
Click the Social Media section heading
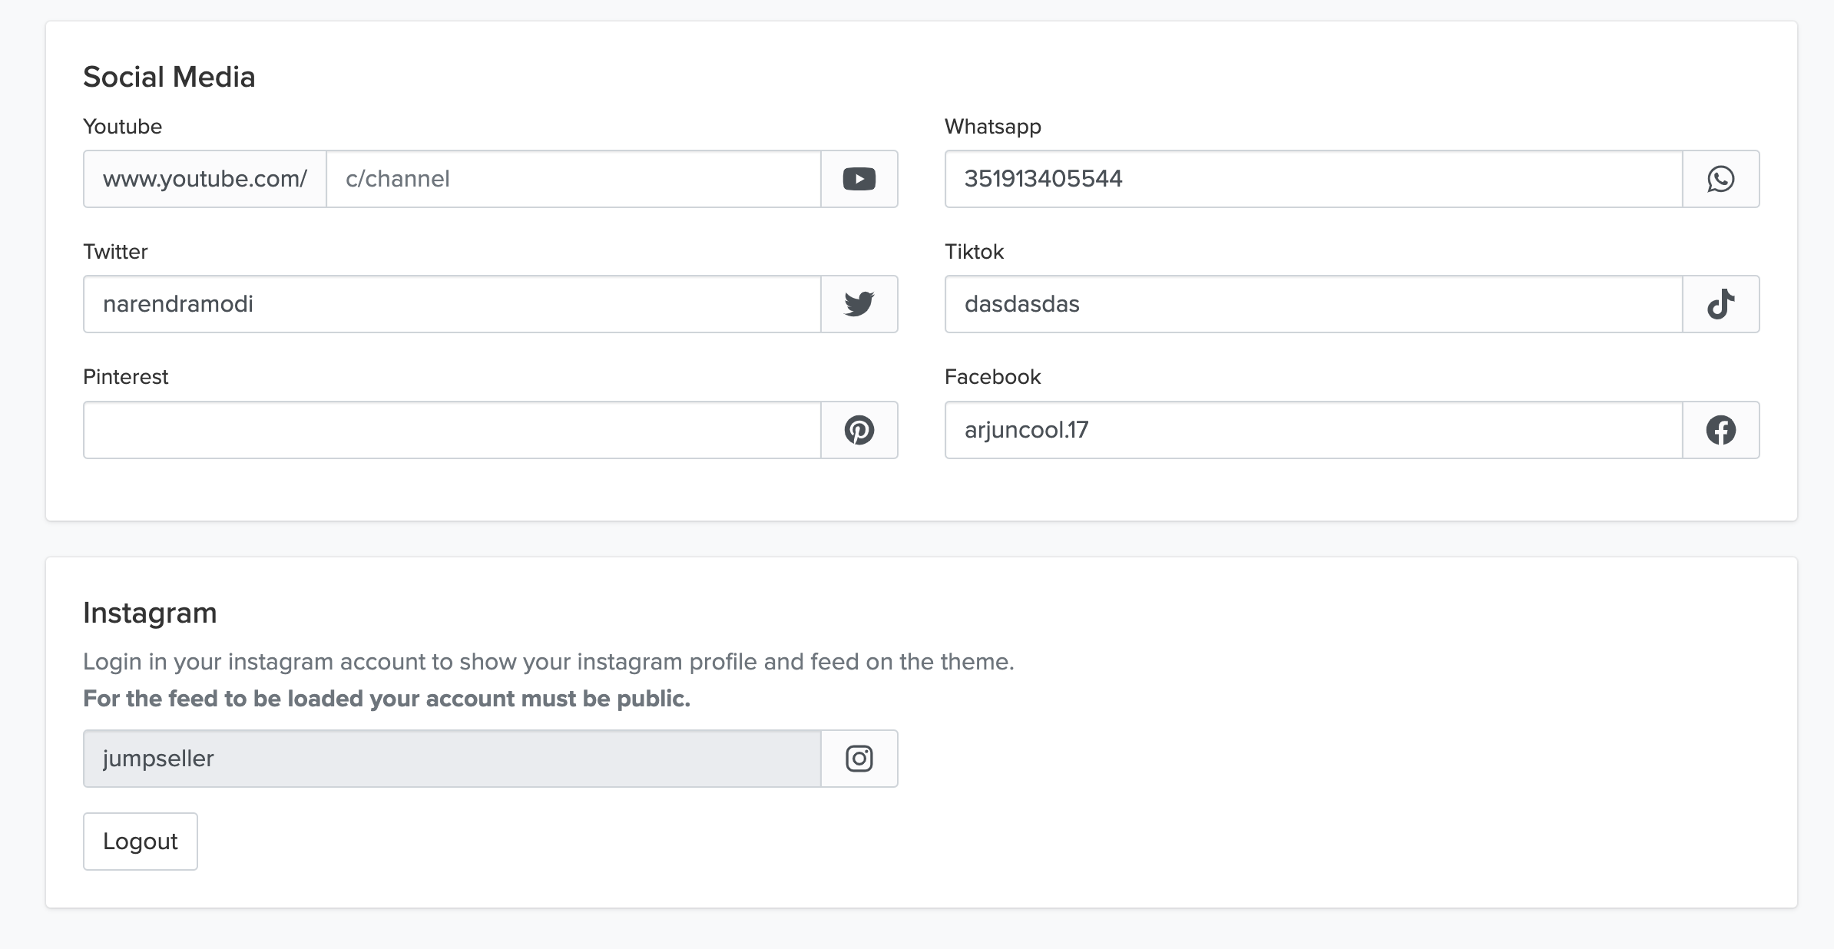169,77
